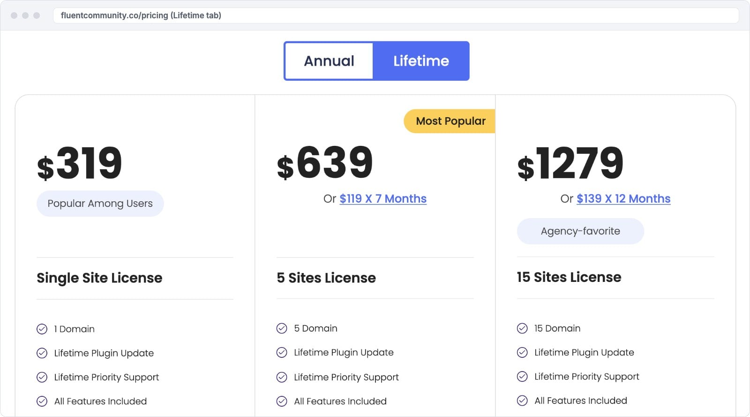750x417 pixels.
Task: Click the check icon beside 15 Domain
Action: [522, 328]
